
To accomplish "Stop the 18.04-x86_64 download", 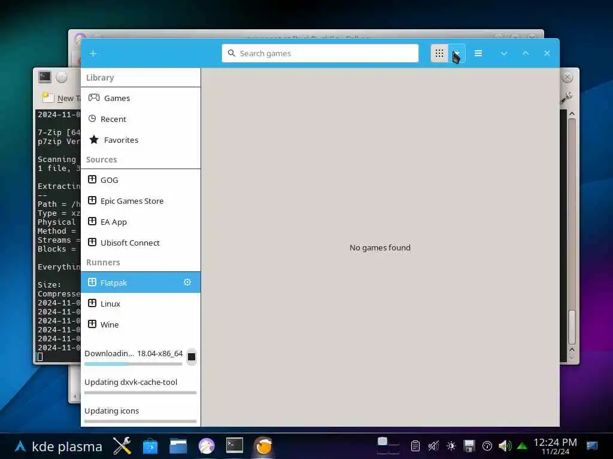I will click(191, 356).
